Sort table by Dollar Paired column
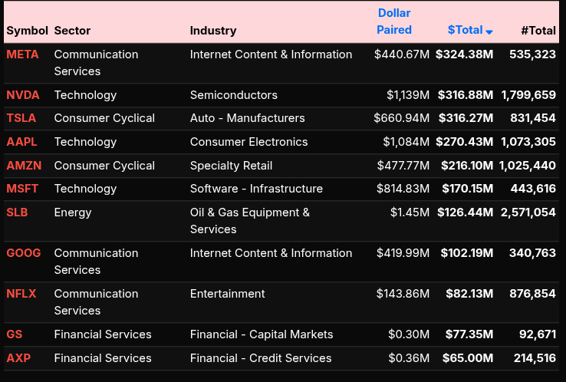This screenshot has height=382, width=566. (394, 21)
